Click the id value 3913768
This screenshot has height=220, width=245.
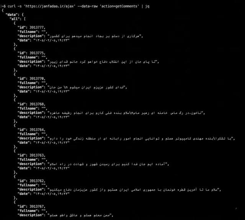click(37, 104)
